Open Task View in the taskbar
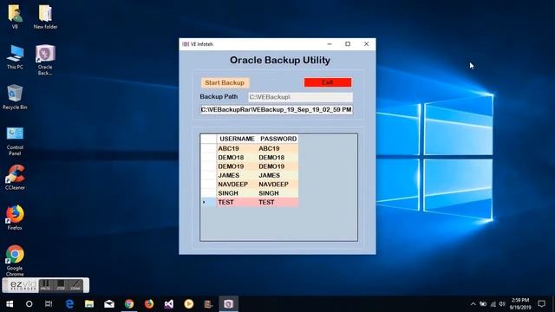Screen dimensions: 555x312 [x=49, y=304]
